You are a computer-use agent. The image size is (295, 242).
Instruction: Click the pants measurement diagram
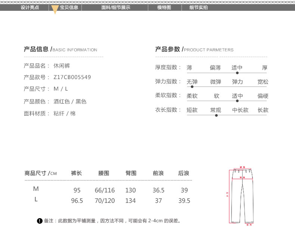click(x=240, y=196)
